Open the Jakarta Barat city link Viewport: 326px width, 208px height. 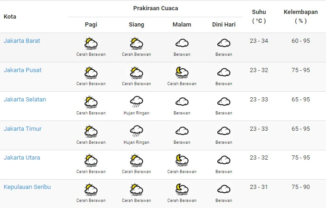tap(22, 40)
